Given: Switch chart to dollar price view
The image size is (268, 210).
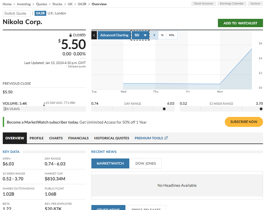Looking at the screenshot, I should point(154,35).
